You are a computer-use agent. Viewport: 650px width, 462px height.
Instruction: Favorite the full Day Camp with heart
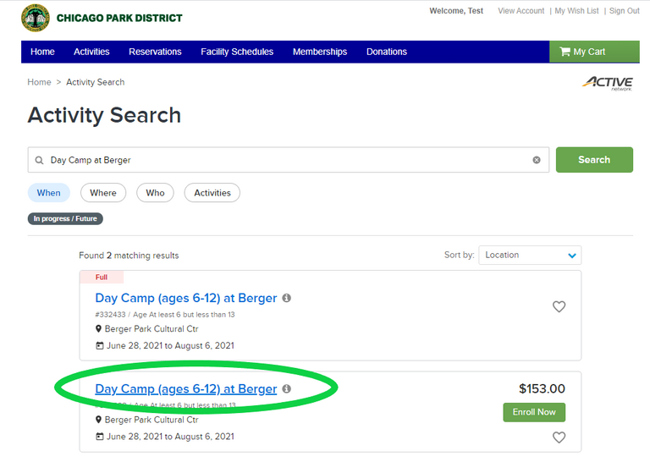click(559, 307)
